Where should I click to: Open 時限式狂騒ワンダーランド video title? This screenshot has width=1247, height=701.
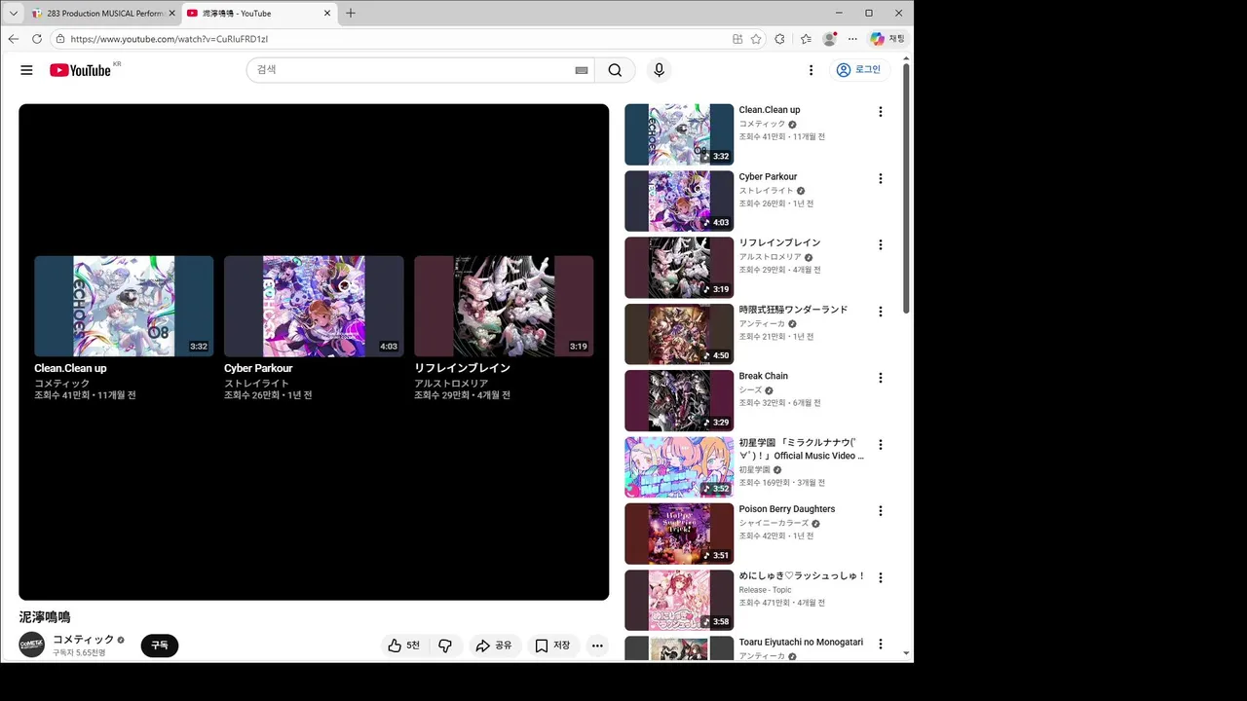[793, 310]
